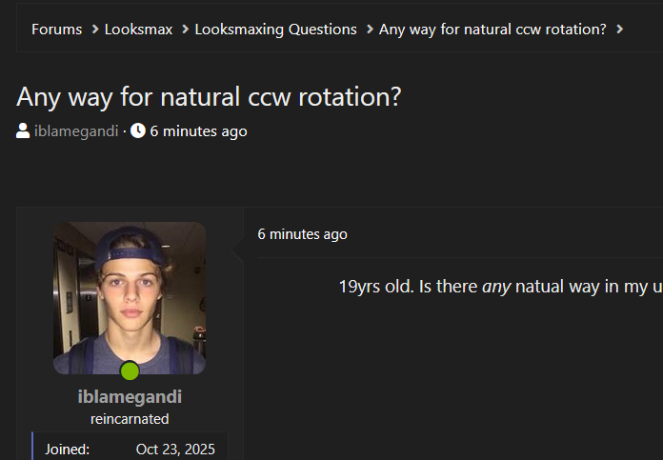Select the thread-name breadcrumb at the top
This screenshot has height=460, width=663.
click(x=492, y=30)
